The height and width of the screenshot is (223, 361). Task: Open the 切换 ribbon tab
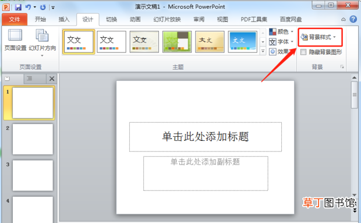coord(112,20)
